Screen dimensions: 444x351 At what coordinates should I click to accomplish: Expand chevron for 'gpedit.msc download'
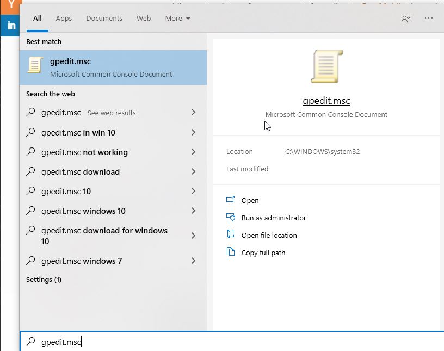[x=193, y=171]
